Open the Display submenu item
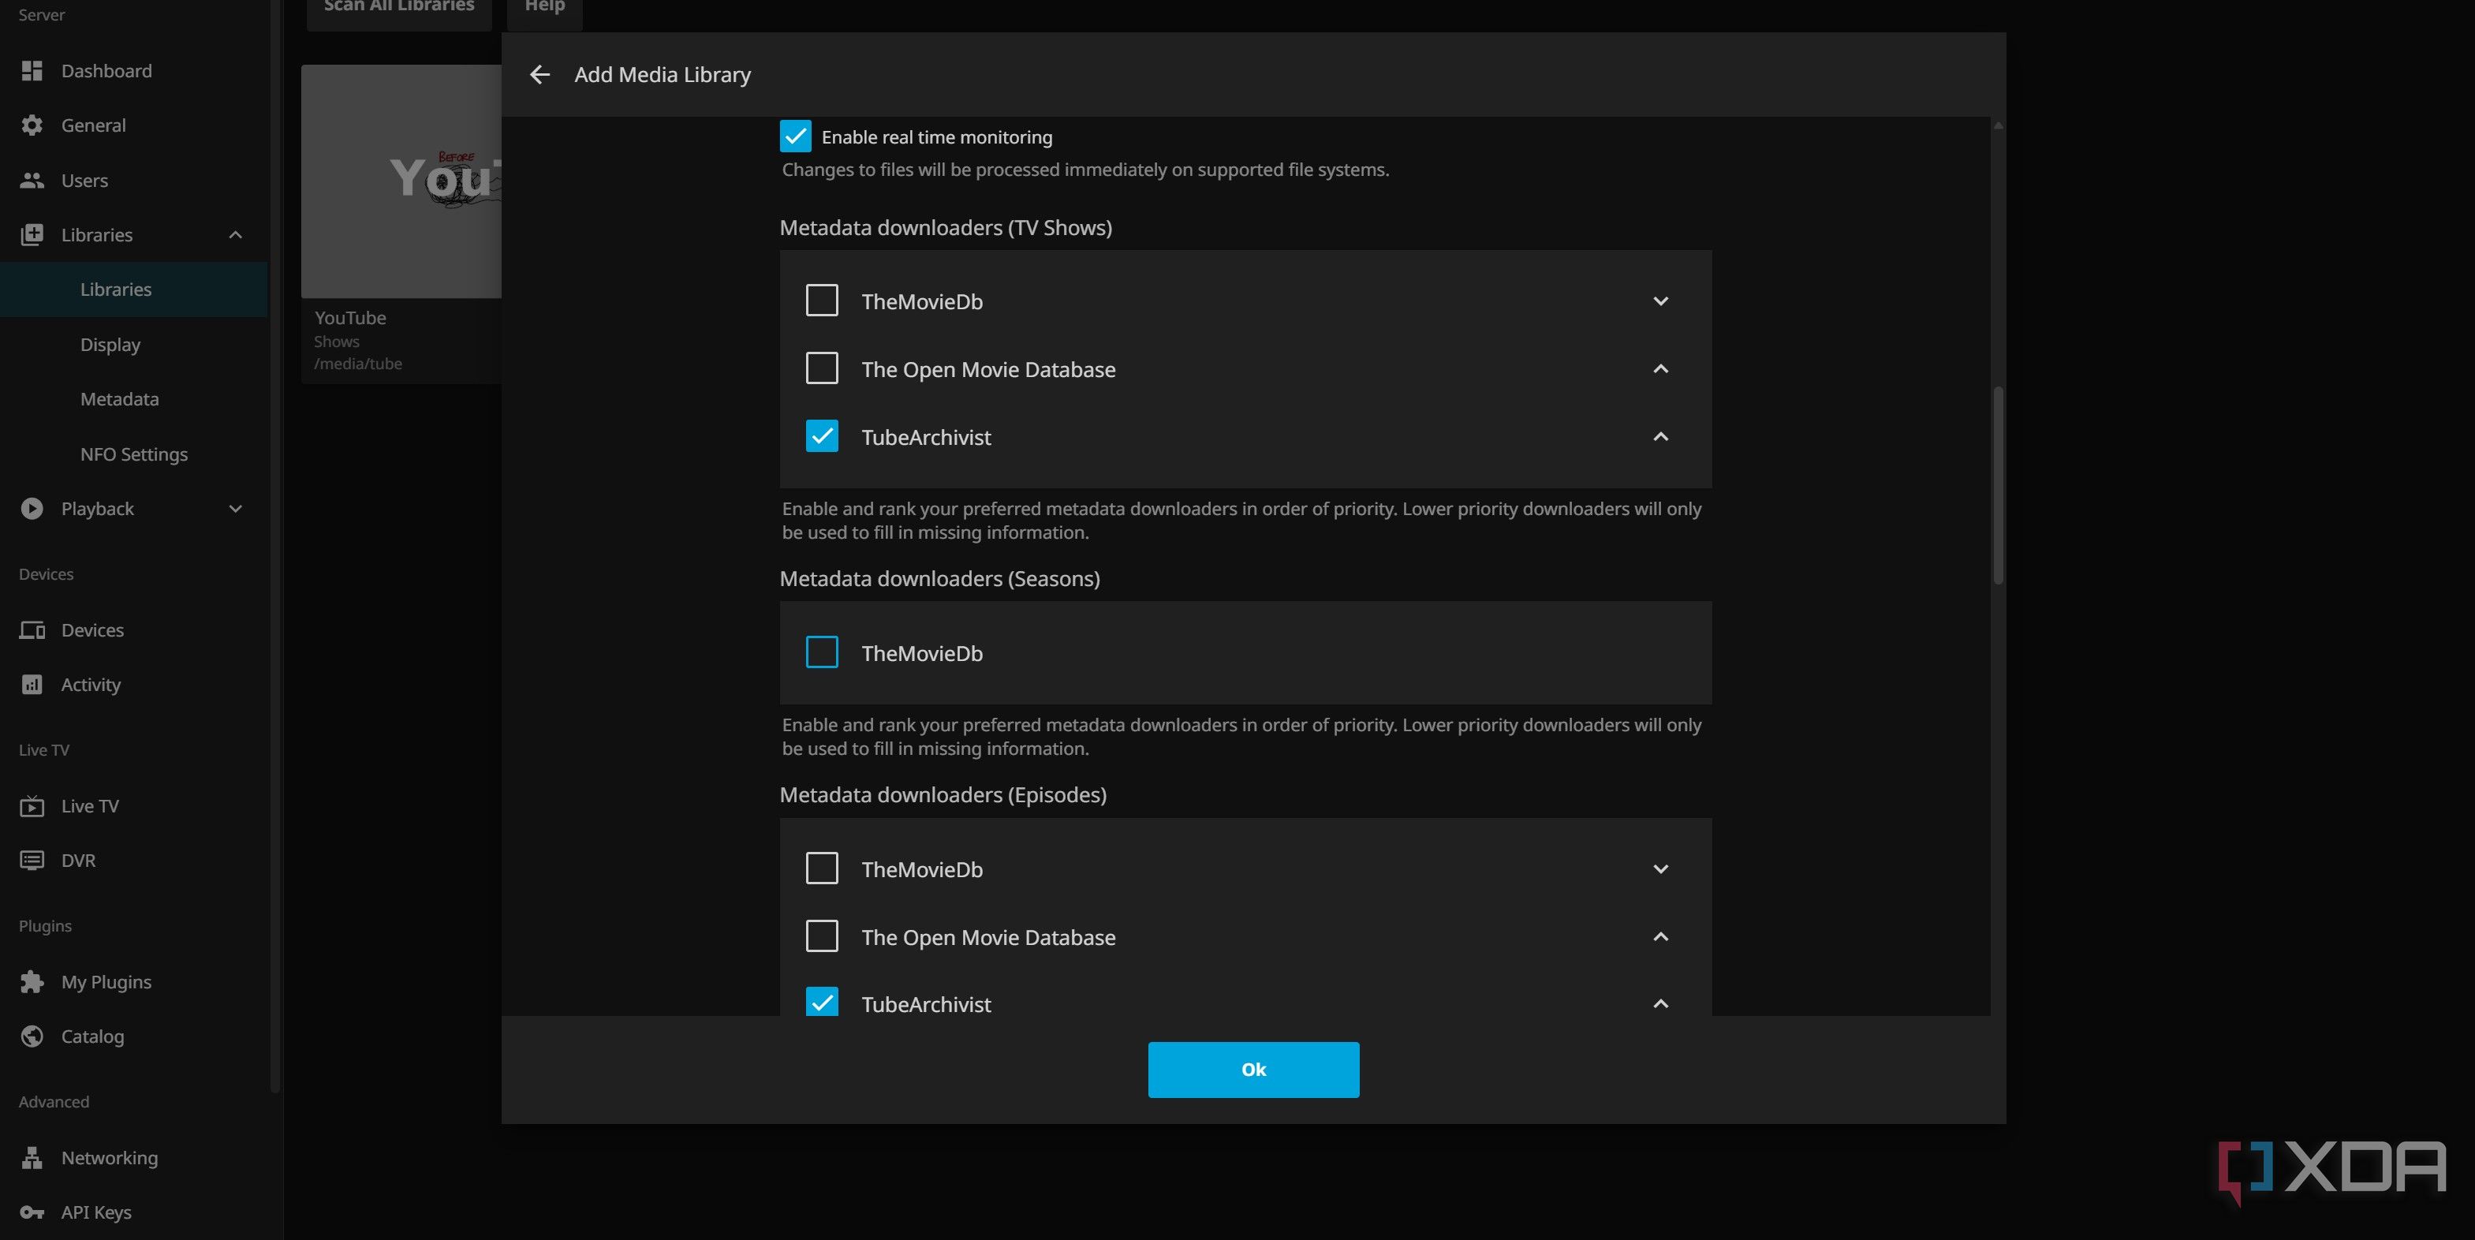 click(133, 345)
